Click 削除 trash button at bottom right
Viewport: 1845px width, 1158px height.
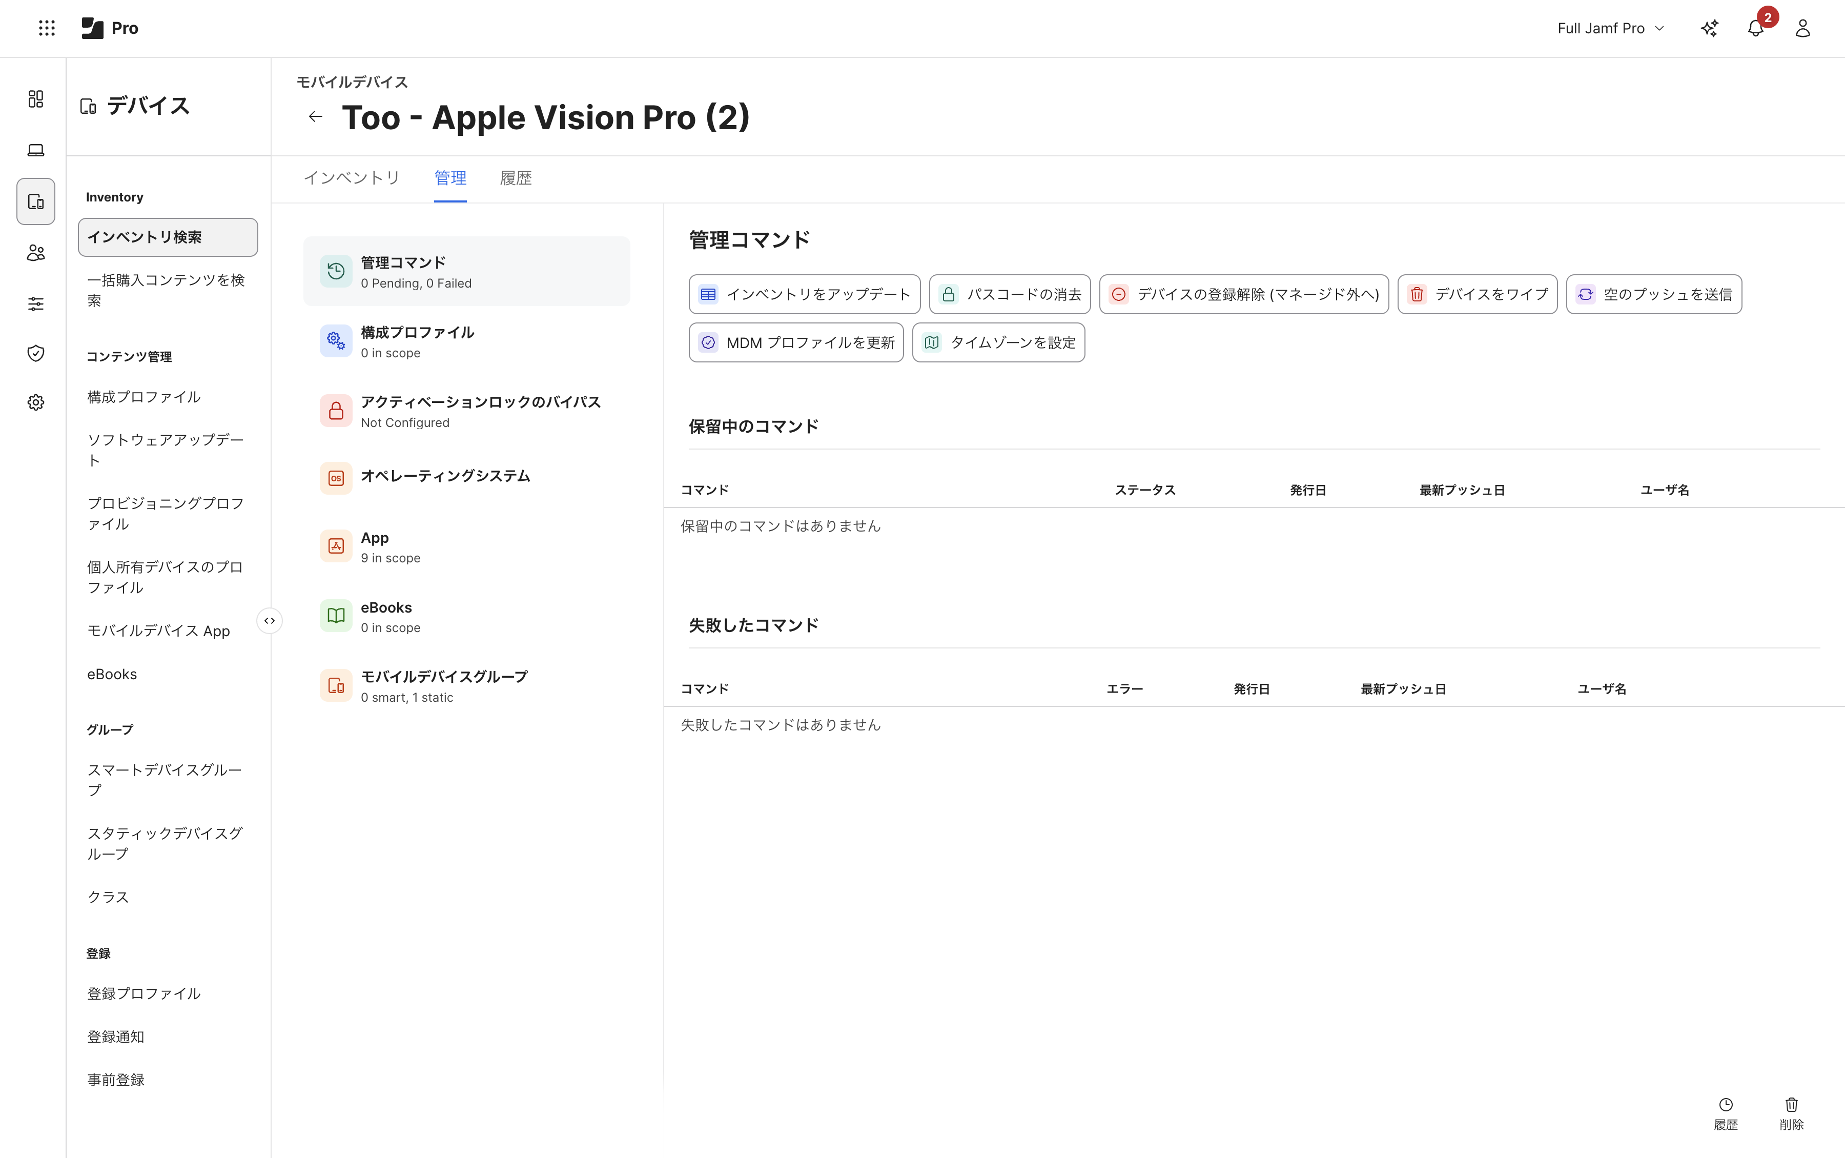pos(1791,1113)
